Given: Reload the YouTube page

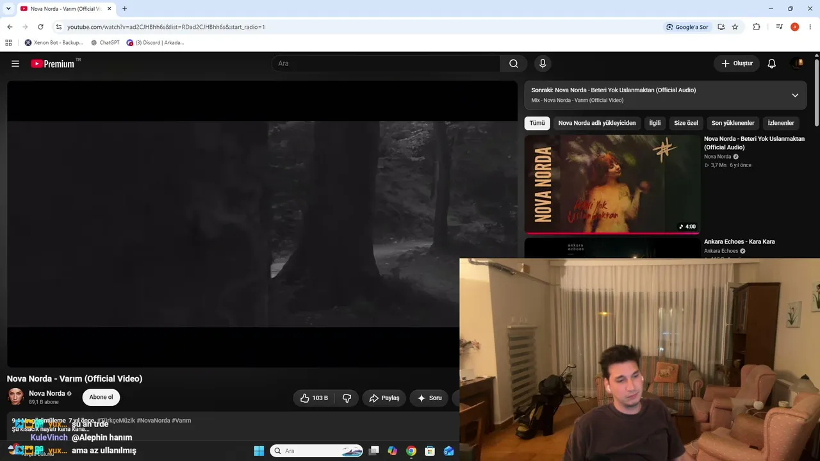Looking at the screenshot, I should click(x=40, y=27).
